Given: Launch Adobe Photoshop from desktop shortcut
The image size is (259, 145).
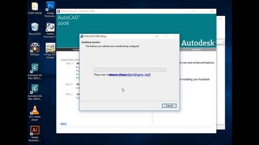Looking at the screenshot, I should (x=50, y=9).
